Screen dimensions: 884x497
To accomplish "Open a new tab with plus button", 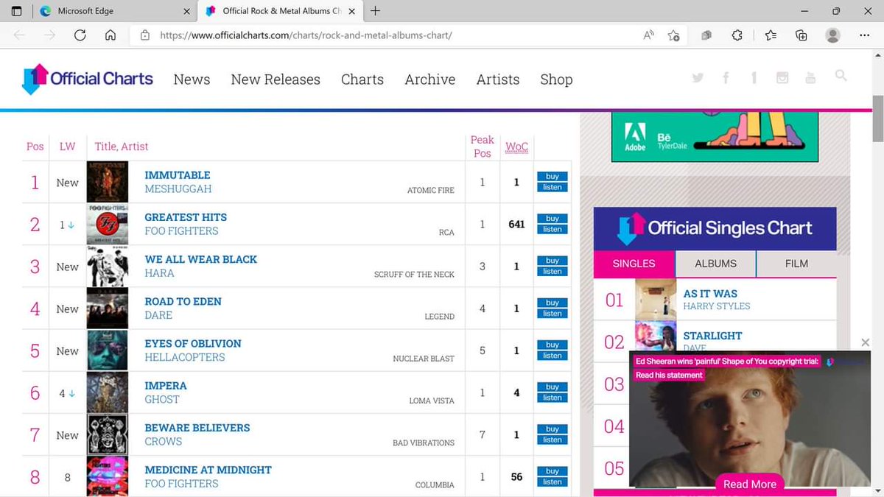I will pos(376,11).
